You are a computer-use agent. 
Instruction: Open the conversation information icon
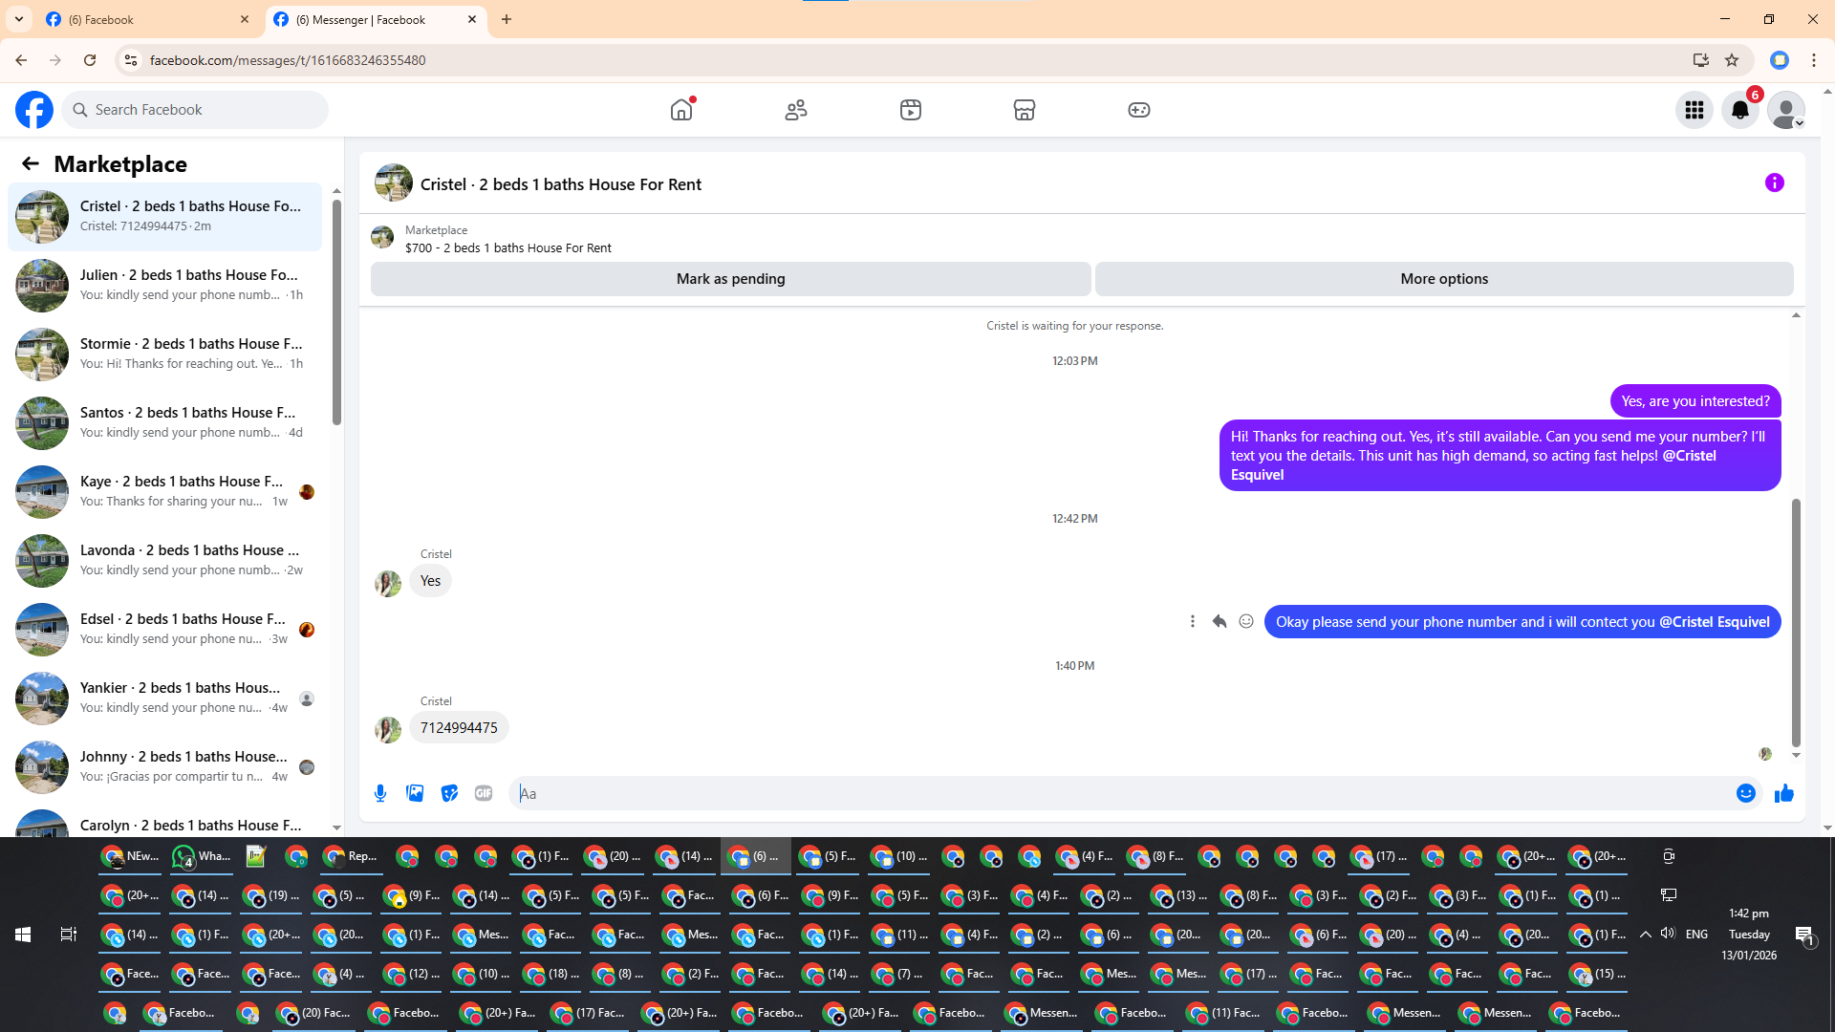pyautogui.click(x=1774, y=183)
